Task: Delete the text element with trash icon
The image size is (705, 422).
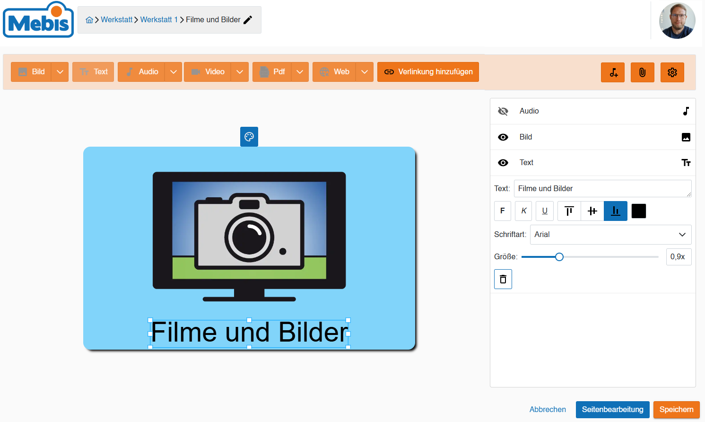Action: (x=503, y=279)
